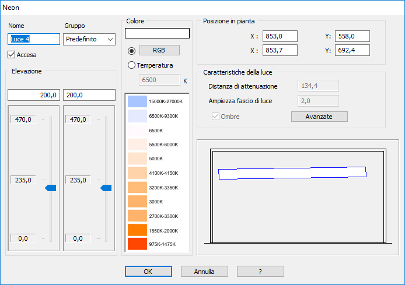Click the white color preview box
Image resolution: width=405 pixels, height=285 pixels.
[157, 33]
